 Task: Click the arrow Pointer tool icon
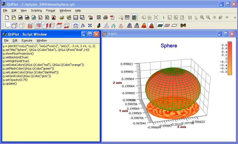click(x=196, y=18)
